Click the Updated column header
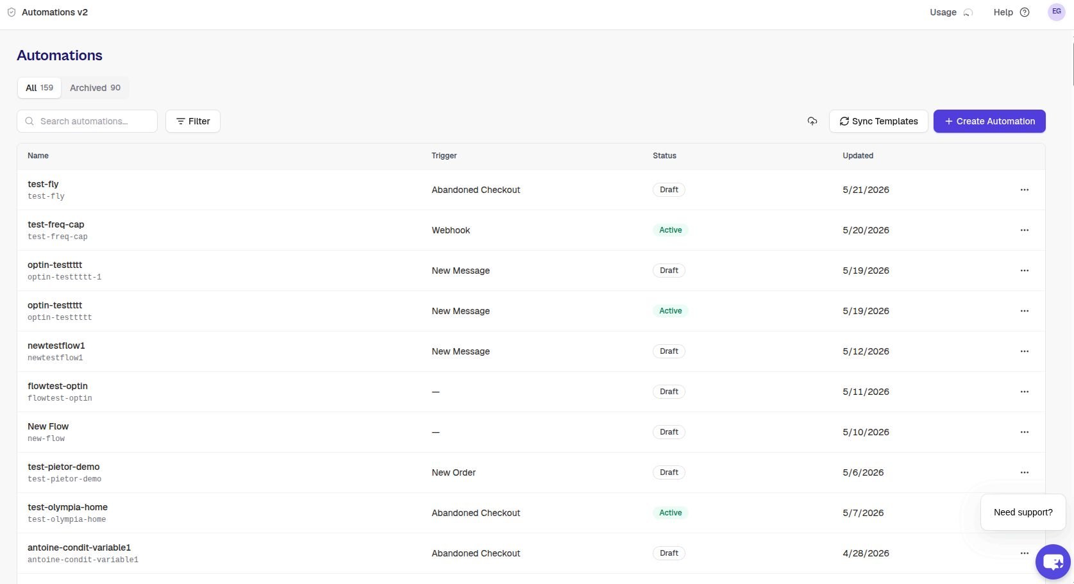Image resolution: width=1074 pixels, height=584 pixels. (x=858, y=156)
